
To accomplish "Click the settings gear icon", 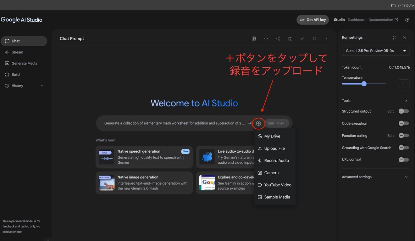I will pyautogui.click(x=407, y=20).
